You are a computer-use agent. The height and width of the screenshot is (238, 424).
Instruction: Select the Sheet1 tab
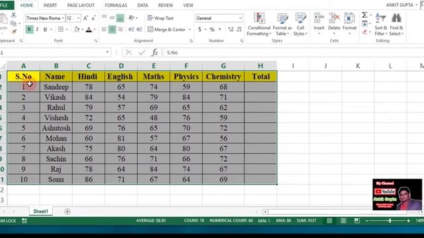(x=40, y=212)
